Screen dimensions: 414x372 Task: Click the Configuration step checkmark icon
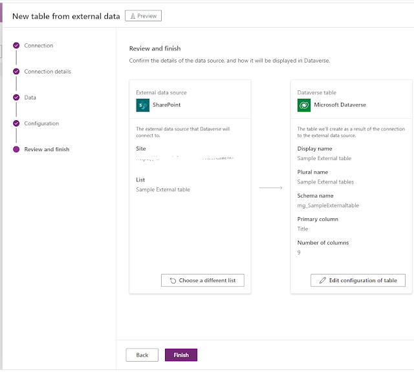point(16,123)
